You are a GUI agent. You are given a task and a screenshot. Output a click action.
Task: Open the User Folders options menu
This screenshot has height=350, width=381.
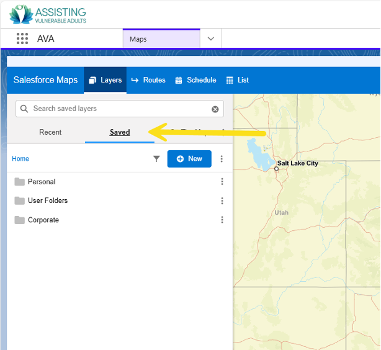[222, 201]
